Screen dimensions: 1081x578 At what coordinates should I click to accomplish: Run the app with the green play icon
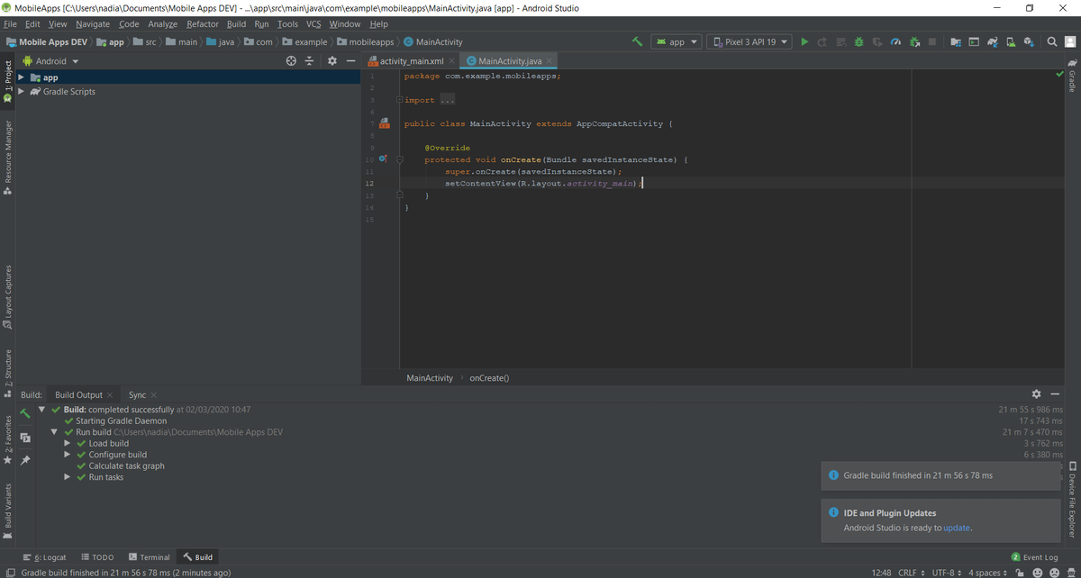tap(804, 41)
